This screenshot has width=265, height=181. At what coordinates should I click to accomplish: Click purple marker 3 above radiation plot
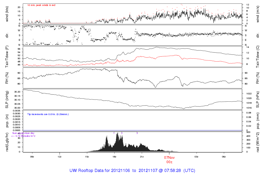coord(137,133)
